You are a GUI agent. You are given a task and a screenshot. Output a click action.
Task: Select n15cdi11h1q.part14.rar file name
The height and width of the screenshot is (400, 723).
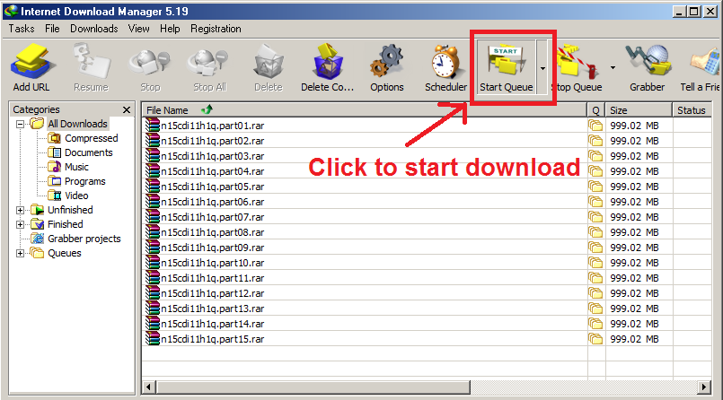(x=213, y=323)
